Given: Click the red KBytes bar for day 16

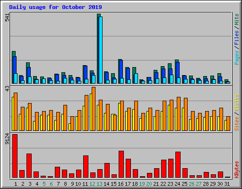Looking at the screenshot, I should click(121, 164).
